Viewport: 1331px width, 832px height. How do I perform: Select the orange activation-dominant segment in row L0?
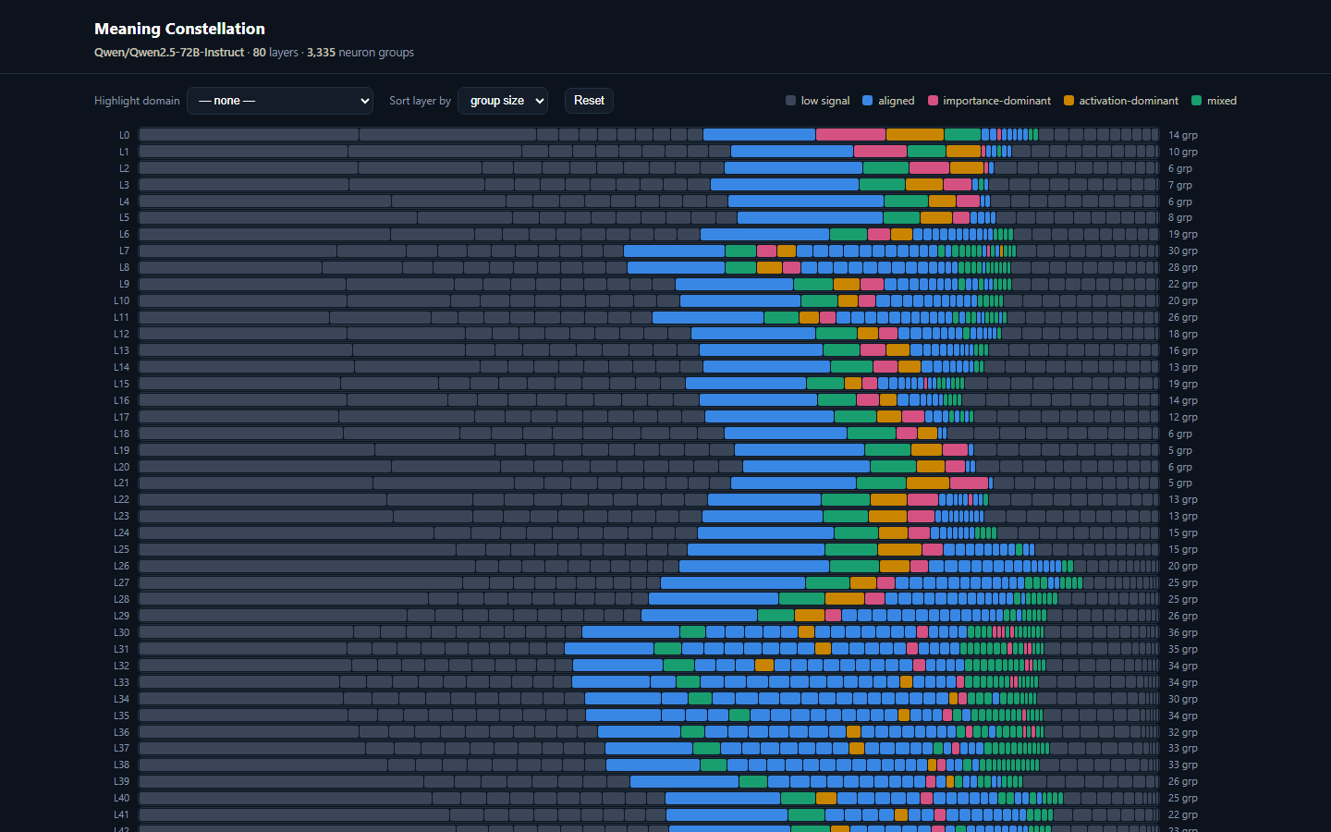point(915,135)
